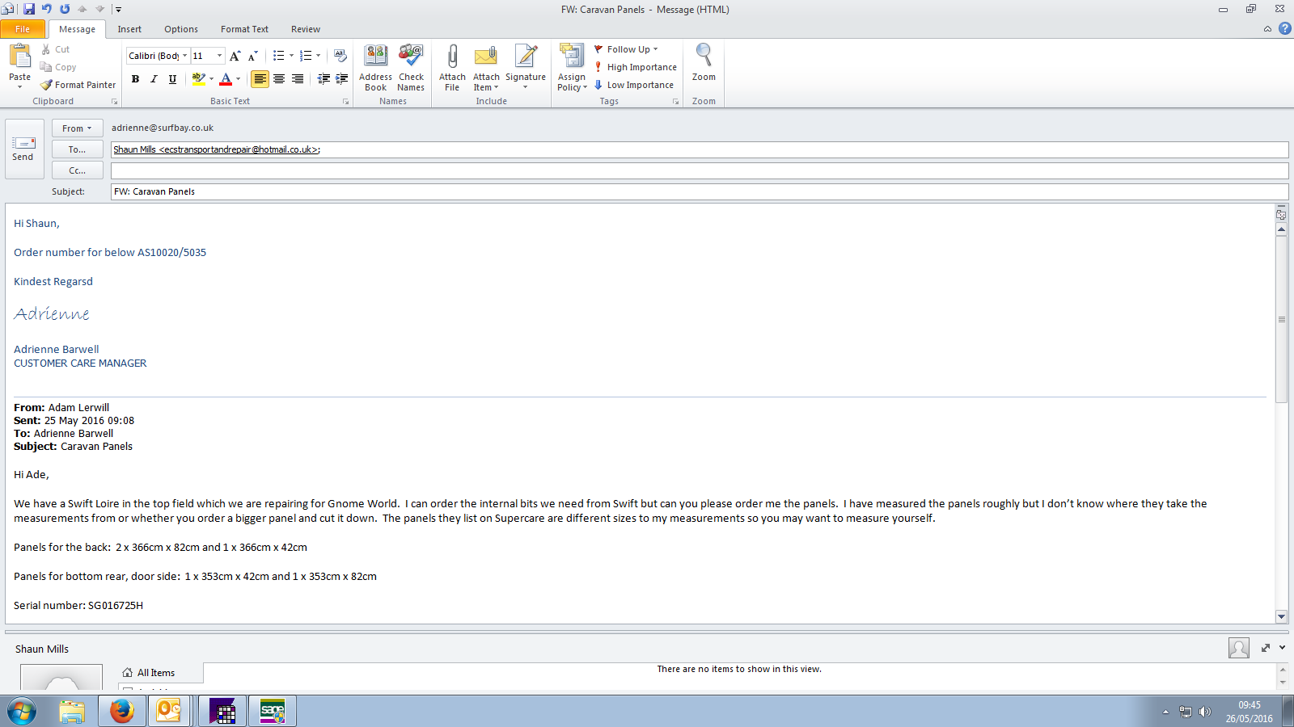Center the paragraph text
Viewport: 1294px width, 727px height.
279,79
